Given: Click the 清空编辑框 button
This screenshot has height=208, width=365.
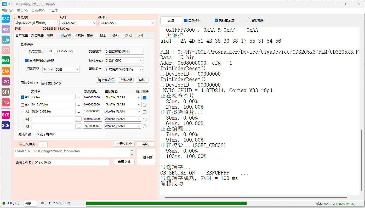Looking at the screenshot, I should [x=106, y=80].
